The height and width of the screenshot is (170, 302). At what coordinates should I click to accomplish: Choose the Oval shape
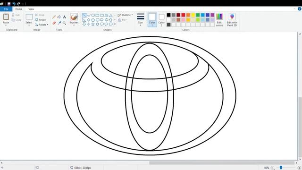pos(93,15)
